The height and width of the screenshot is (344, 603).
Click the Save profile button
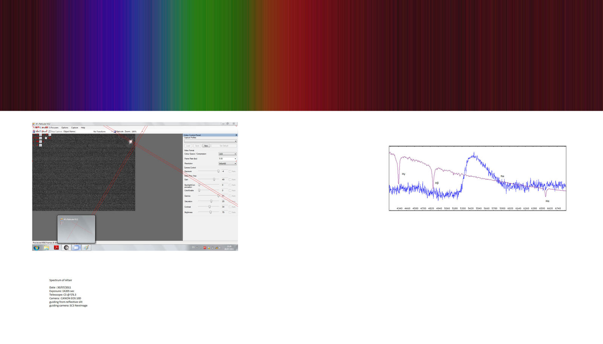click(197, 146)
